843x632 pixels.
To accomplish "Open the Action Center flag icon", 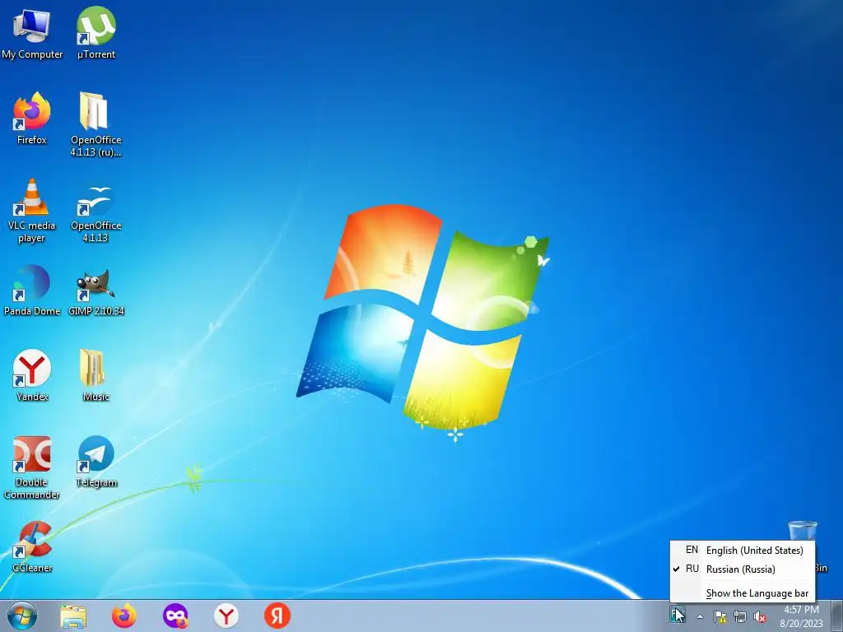I will pyautogui.click(x=720, y=616).
